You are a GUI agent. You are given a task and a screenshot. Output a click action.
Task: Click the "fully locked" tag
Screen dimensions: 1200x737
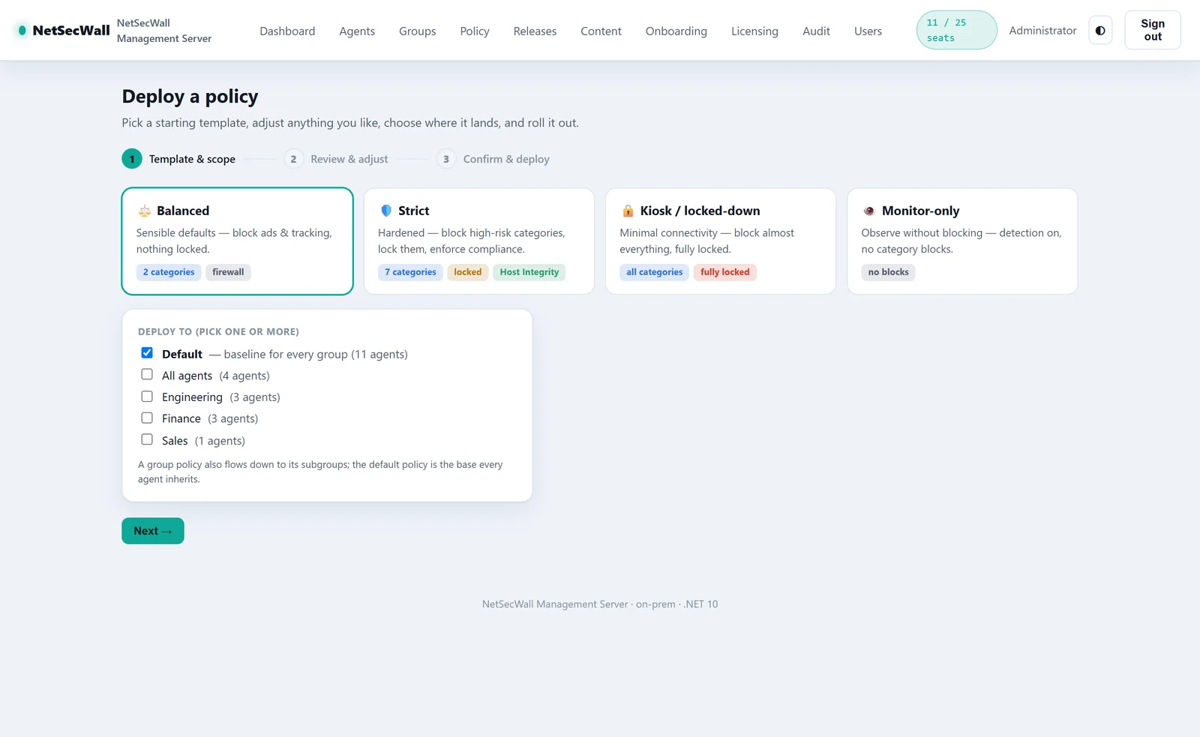click(725, 272)
